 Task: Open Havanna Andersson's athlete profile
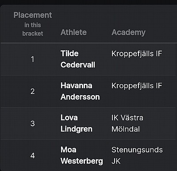[80, 91]
